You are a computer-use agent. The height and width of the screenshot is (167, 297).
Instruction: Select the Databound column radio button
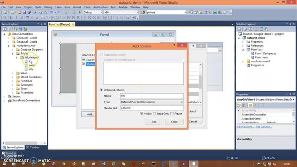click(x=101, y=55)
